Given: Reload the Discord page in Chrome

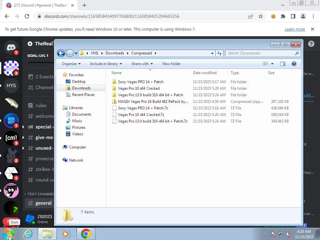Looking at the screenshot, I should click(27, 16).
